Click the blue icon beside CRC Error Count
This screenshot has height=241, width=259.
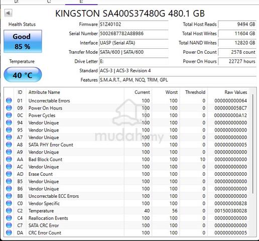pos(9,232)
